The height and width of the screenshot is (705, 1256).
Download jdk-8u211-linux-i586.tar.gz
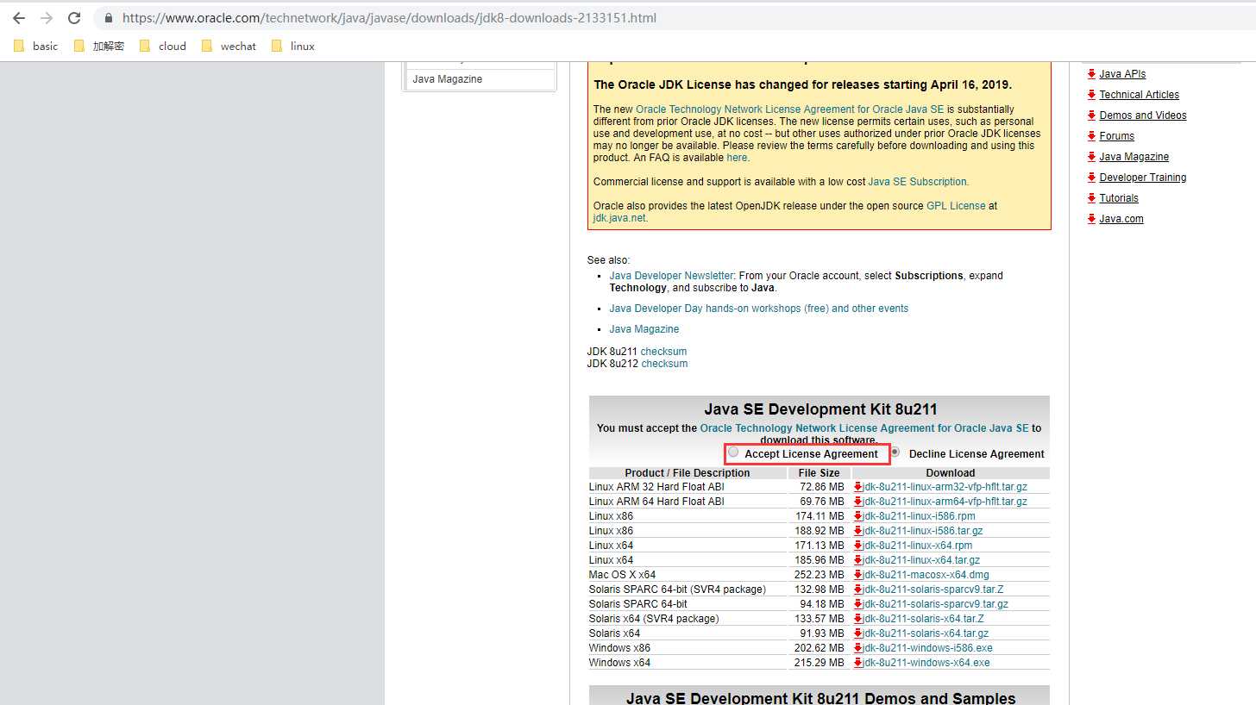pos(923,531)
